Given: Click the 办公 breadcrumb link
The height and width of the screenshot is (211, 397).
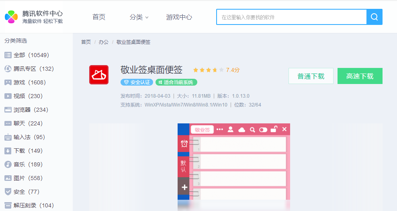Looking at the screenshot, I should click(104, 42).
